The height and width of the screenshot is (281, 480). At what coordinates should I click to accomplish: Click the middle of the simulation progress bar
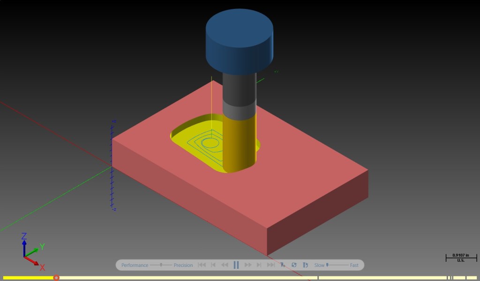(x=240, y=278)
